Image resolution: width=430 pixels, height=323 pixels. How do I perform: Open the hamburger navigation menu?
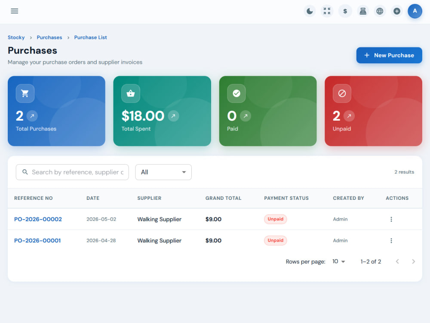click(15, 11)
